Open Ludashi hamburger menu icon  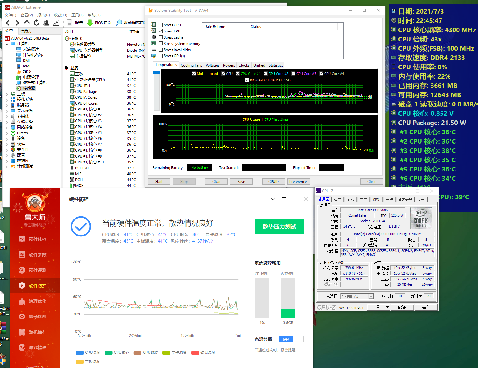[x=284, y=199]
